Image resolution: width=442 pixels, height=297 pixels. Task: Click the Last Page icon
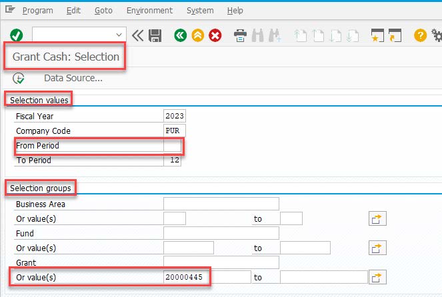353,36
